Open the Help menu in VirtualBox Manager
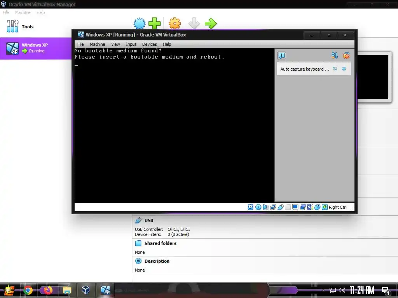 tap(40, 12)
